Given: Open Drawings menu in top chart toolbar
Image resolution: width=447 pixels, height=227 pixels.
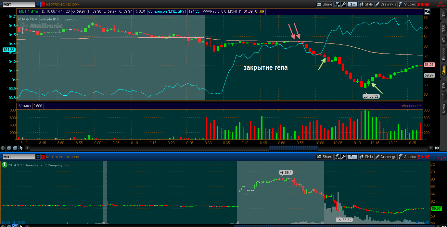Looking at the screenshot, I should (x=386, y=4).
